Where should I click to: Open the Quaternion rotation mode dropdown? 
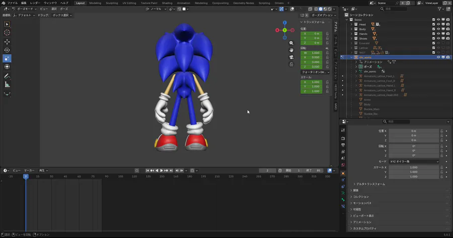coord(315,72)
